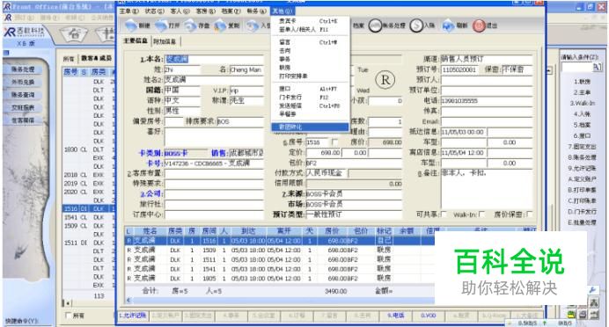Click 7.固定支出 in the right shortcut list
Screen dimensions: 609x327
(582, 147)
